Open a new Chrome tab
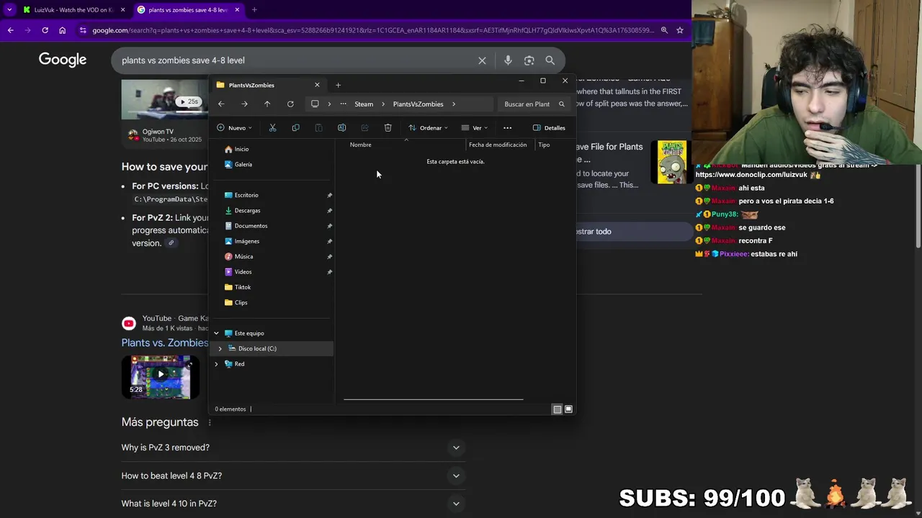 click(x=254, y=10)
